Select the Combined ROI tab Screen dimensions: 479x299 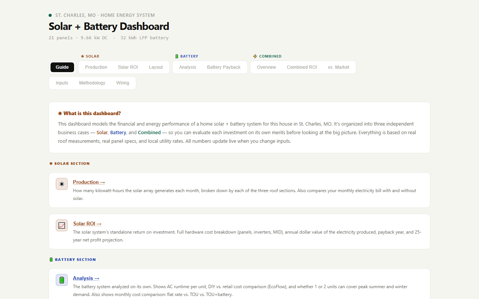pos(302,67)
